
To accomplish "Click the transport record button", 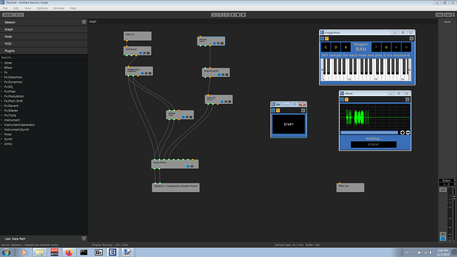I will 243,15.
